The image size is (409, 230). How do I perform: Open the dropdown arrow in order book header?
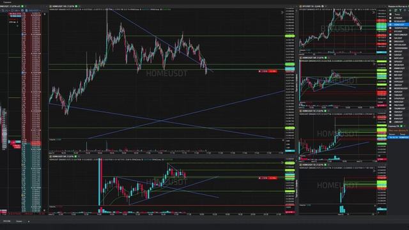(26, 6)
